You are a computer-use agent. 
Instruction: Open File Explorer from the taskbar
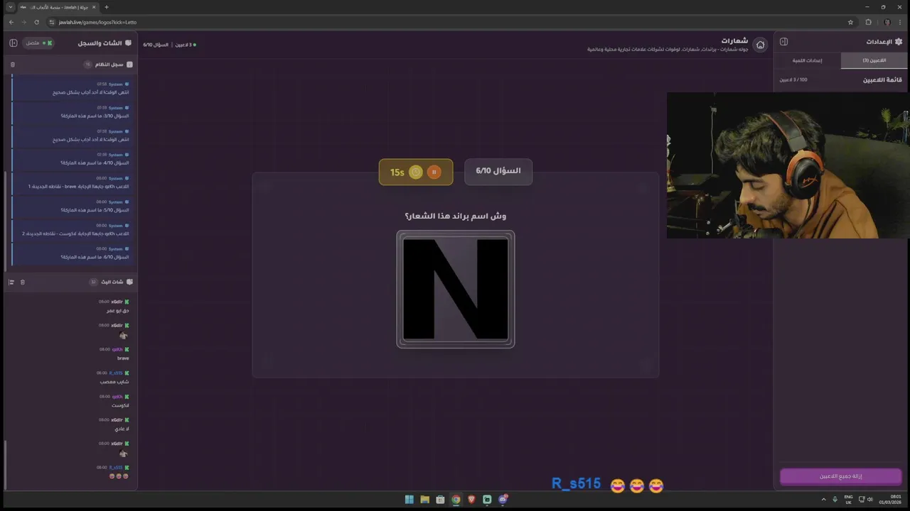[424, 500]
